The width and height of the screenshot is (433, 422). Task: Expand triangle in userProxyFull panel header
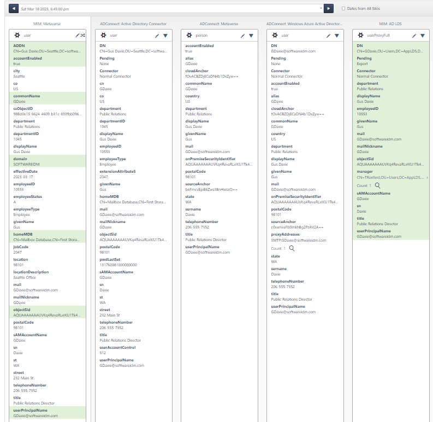(x=423, y=36)
